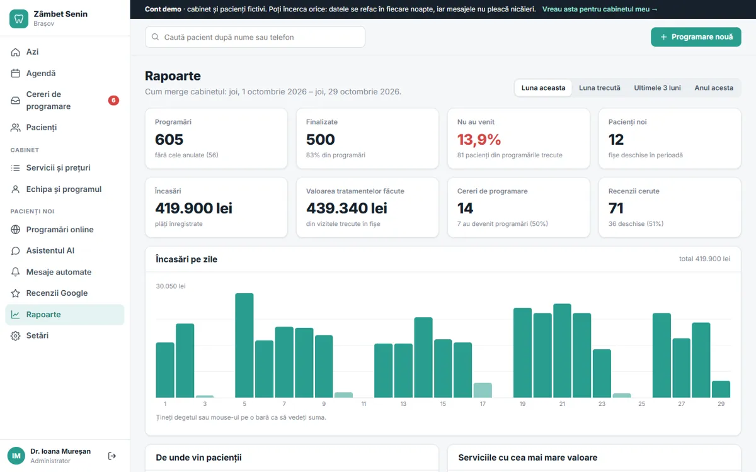Click the De unde vin pacienții heading
Screen dimensions: 756x472
pos(198,458)
